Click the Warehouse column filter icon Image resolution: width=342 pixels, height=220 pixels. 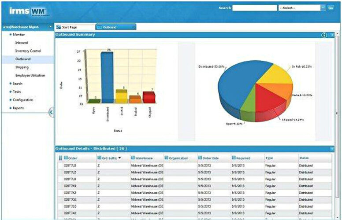point(133,158)
